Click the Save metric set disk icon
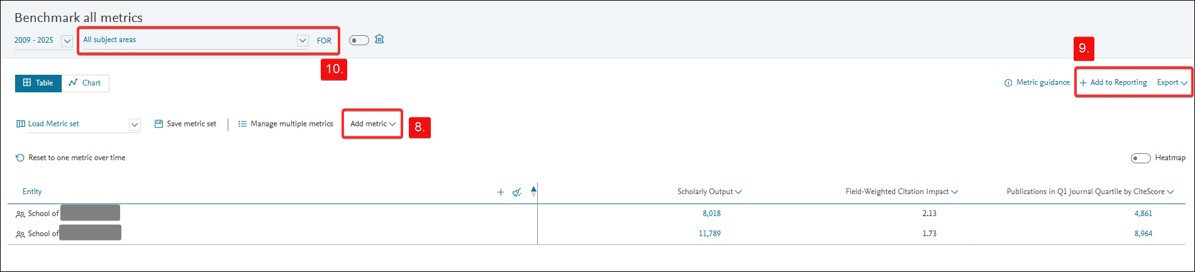Screen dimensions: 1195x272 [158, 124]
